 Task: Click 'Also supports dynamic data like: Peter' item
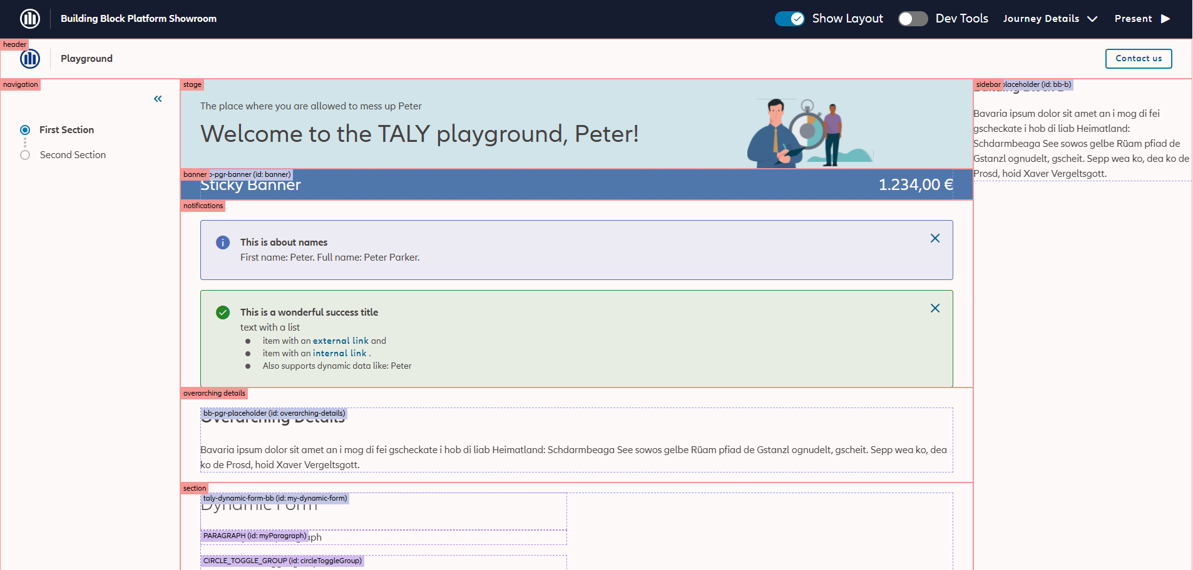pyautogui.click(x=337, y=366)
